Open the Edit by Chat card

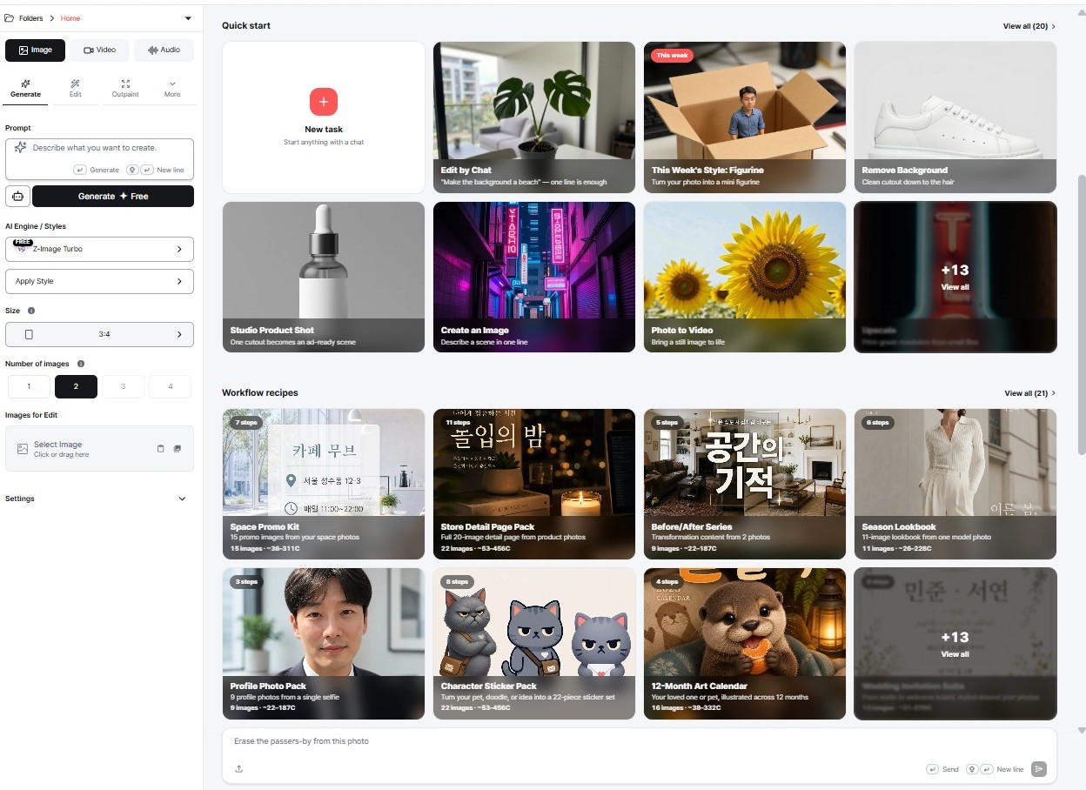(x=534, y=117)
